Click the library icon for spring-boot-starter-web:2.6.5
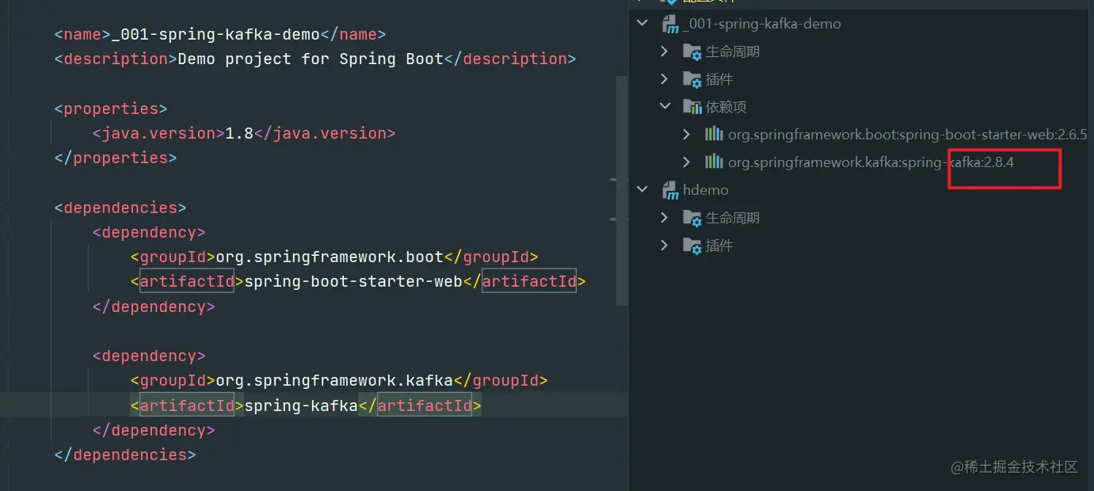 714,134
